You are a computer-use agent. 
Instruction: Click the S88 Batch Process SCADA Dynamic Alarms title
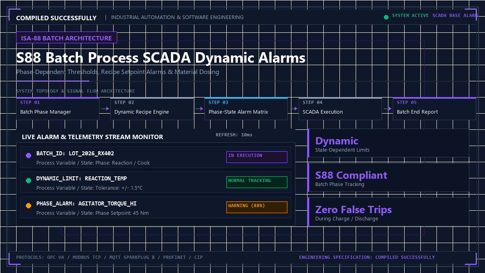tap(161, 58)
